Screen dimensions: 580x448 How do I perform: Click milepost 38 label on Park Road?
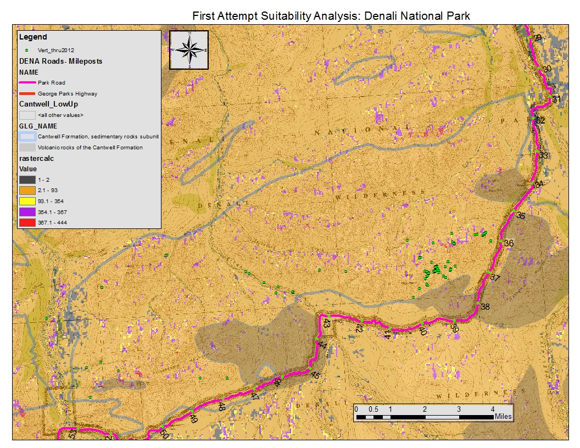coord(485,306)
